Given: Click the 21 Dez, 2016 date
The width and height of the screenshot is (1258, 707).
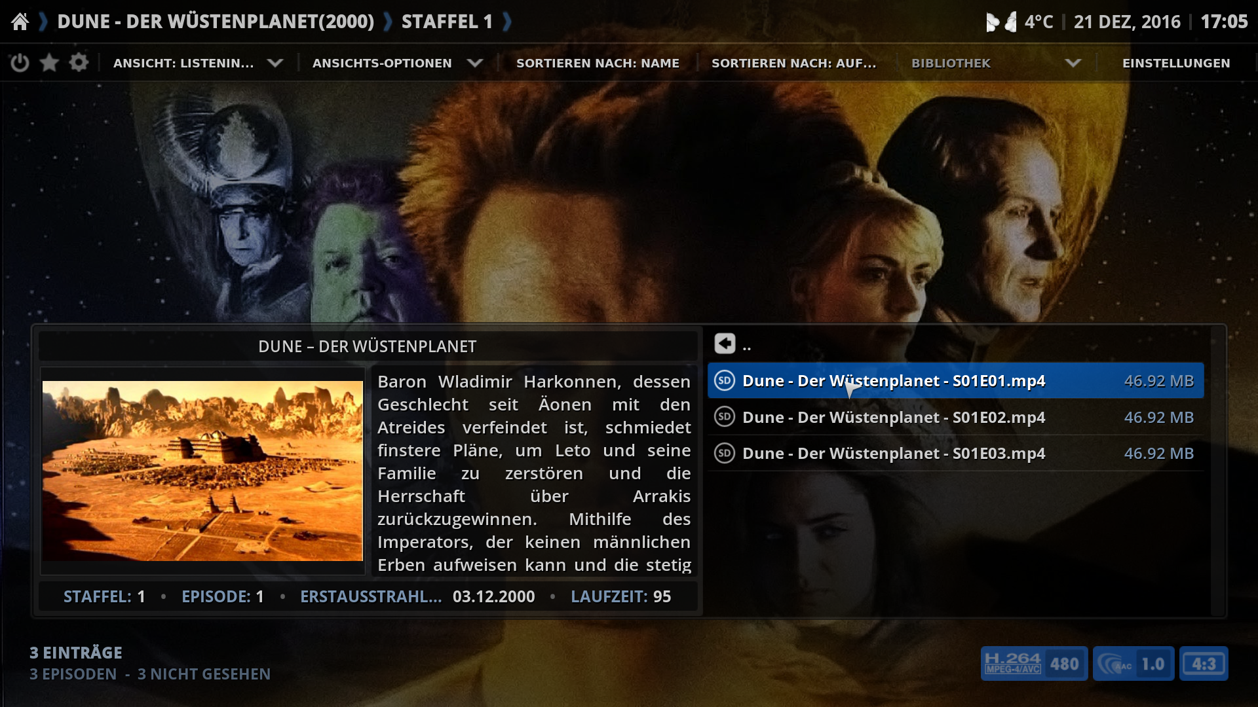Looking at the screenshot, I should [1127, 22].
